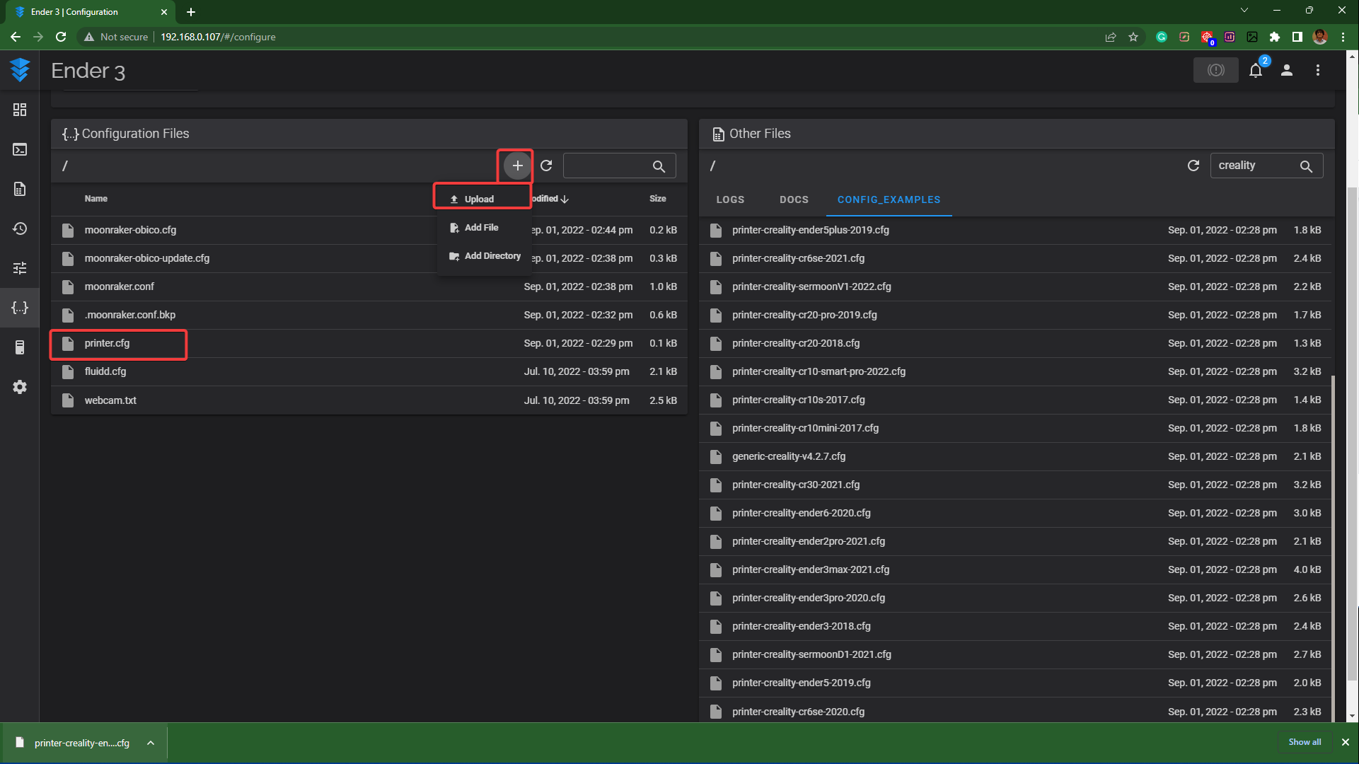Click search magnifier in Other Files
Image resolution: width=1359 pixels, height=764 pixels.
[x=1306, y=166]
